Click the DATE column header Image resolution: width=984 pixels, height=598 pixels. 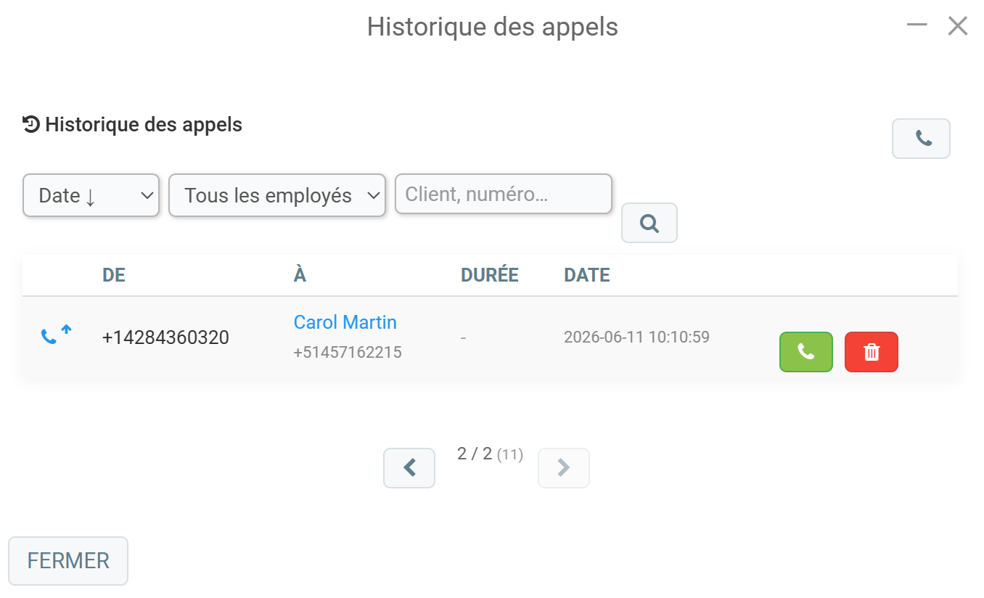coord(587,275)
